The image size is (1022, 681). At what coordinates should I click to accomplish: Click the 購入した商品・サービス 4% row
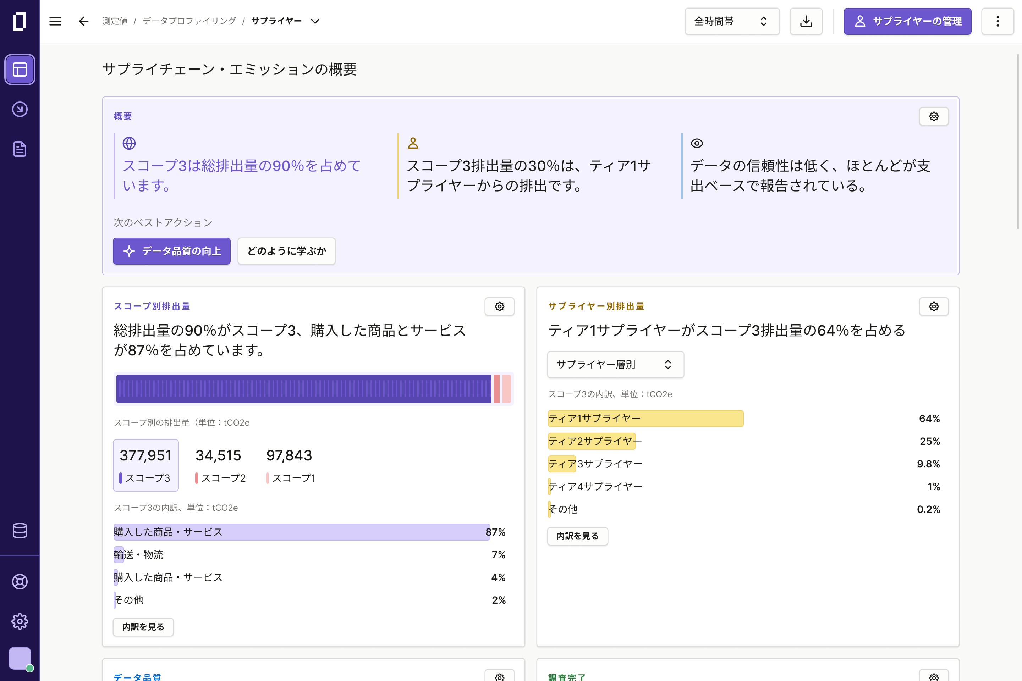309,577
